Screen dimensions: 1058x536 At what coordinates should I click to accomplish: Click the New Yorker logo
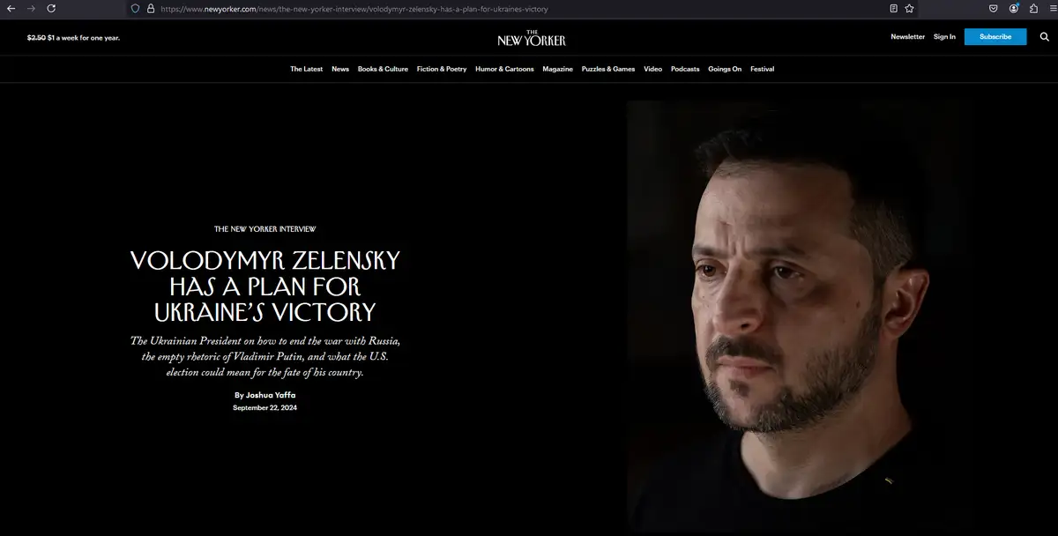tap(531, 38)
